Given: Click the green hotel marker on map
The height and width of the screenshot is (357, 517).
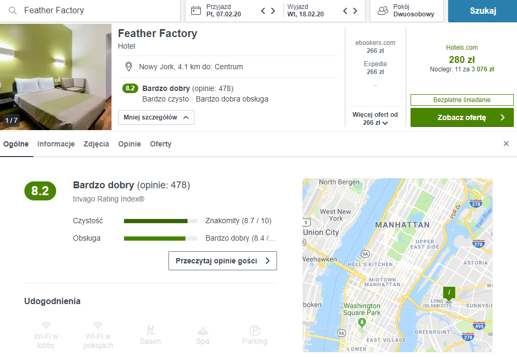Looking at the screenshot, I should point(449,294).
